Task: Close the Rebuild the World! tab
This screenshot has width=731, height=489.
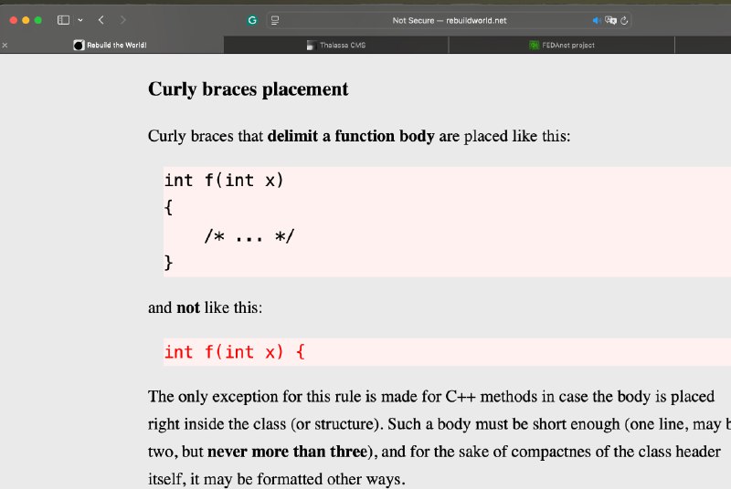Action: point(5,45)
